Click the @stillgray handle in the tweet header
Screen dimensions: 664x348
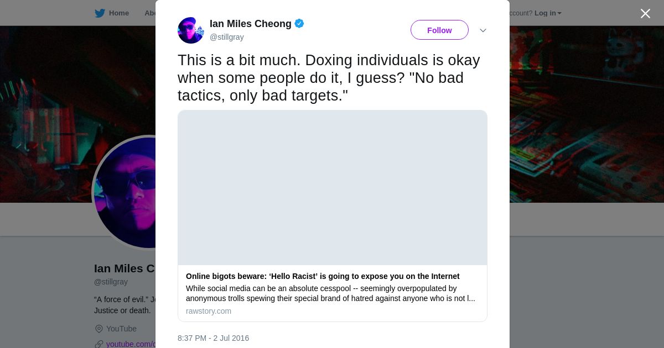point(226,37)
